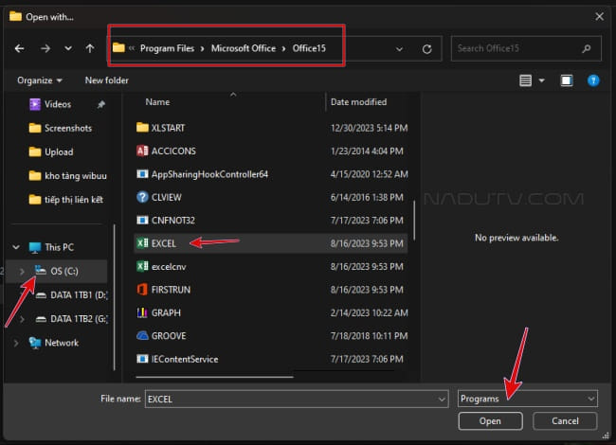This screenshot has width=616, height=445.
Task: Click the EXCEL date 8/16/2023 9:53 PM
Action: point(367,243)
